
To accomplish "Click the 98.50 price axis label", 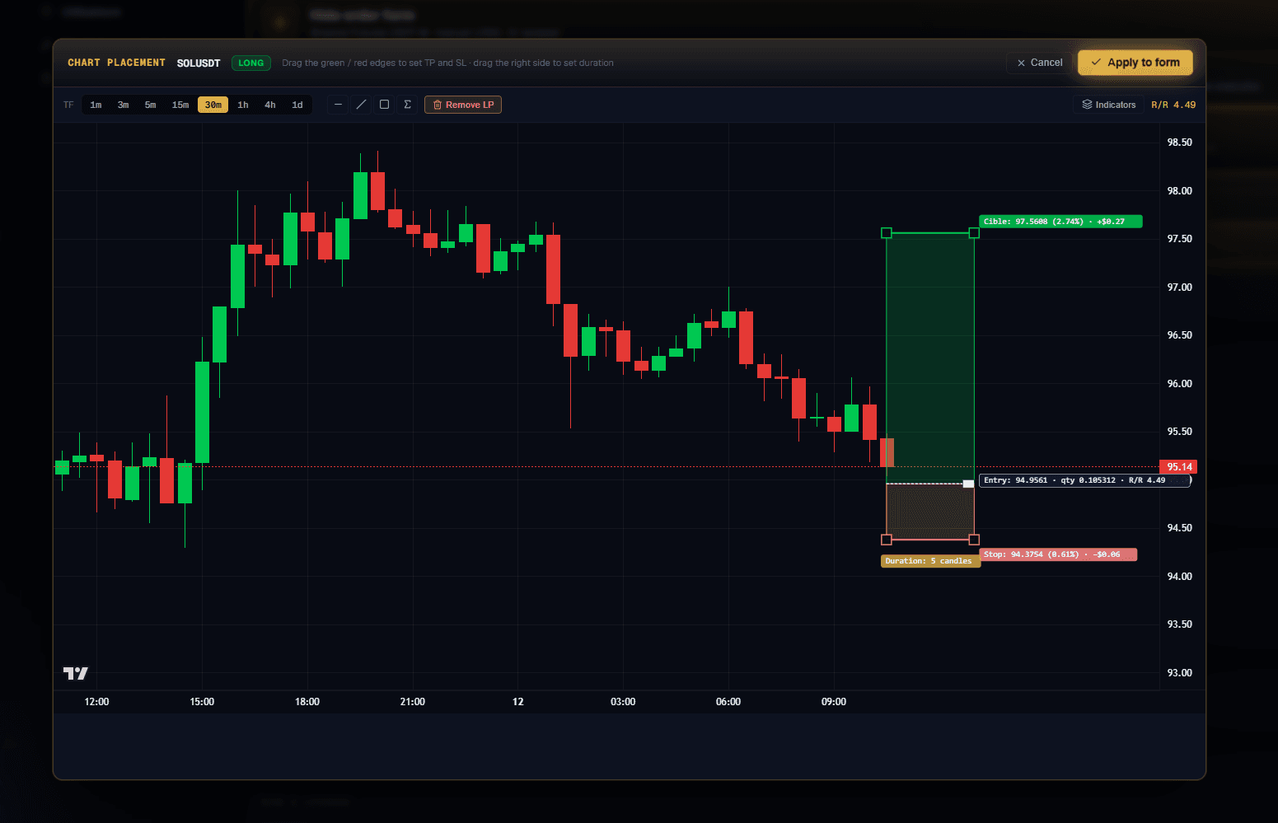I will click(x=1179, y=143).
